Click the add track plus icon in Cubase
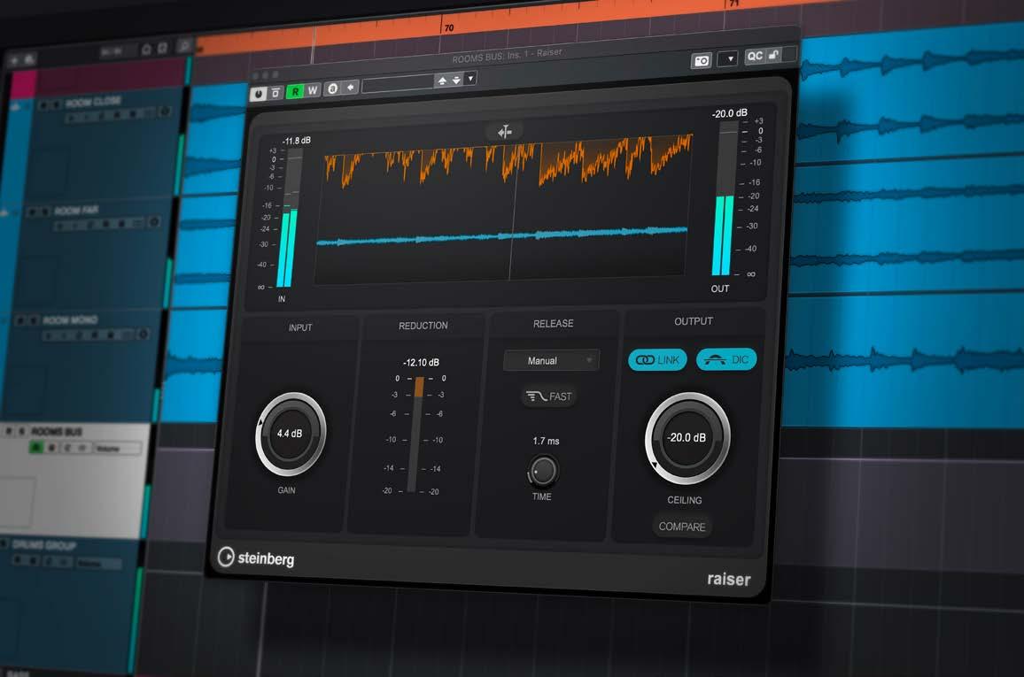Screen dimensions: 1024x677 pyautogui.click(x=13, y=61)
